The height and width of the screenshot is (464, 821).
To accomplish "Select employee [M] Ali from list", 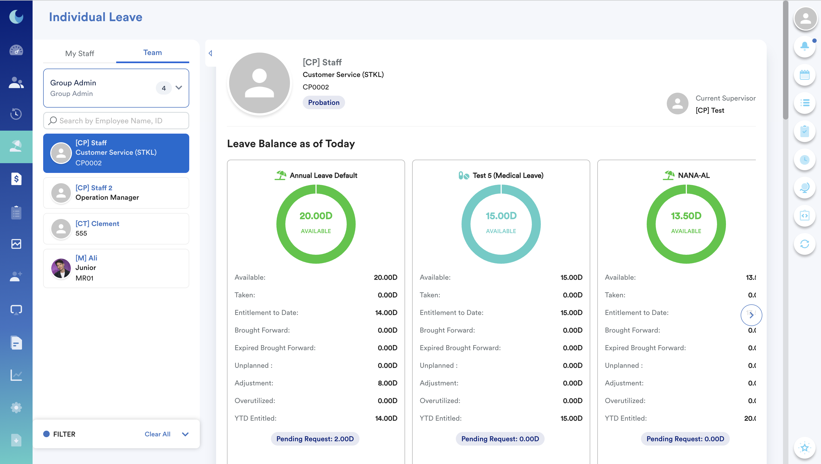I will [116, 268].
